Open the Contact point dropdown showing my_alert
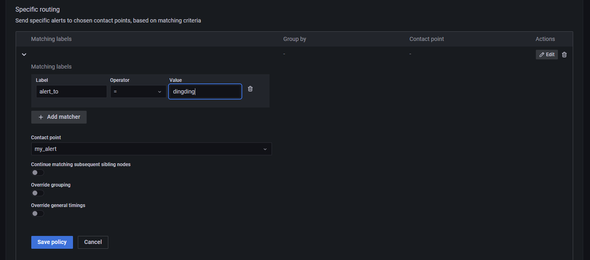The height and width of the screenshot is (260, 590). tap(151, 149)
